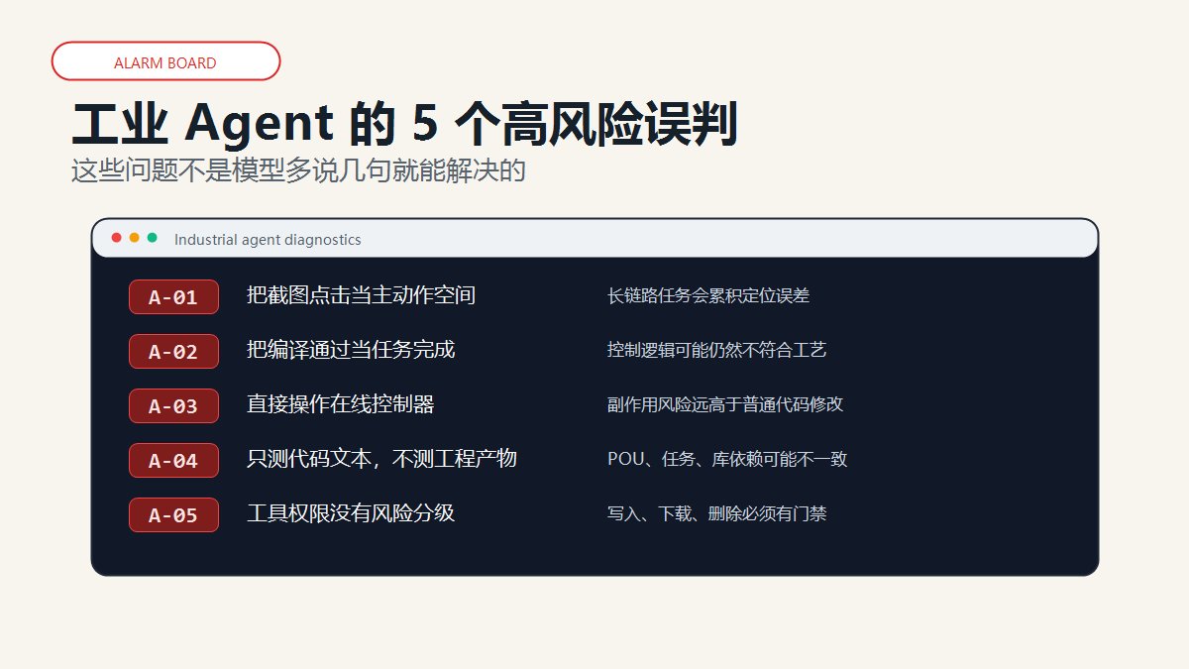Click the red dot in diagnostics header
The width and height of the screenshot is (1189, 669).
pyautogui.click(x=117, y=238)
